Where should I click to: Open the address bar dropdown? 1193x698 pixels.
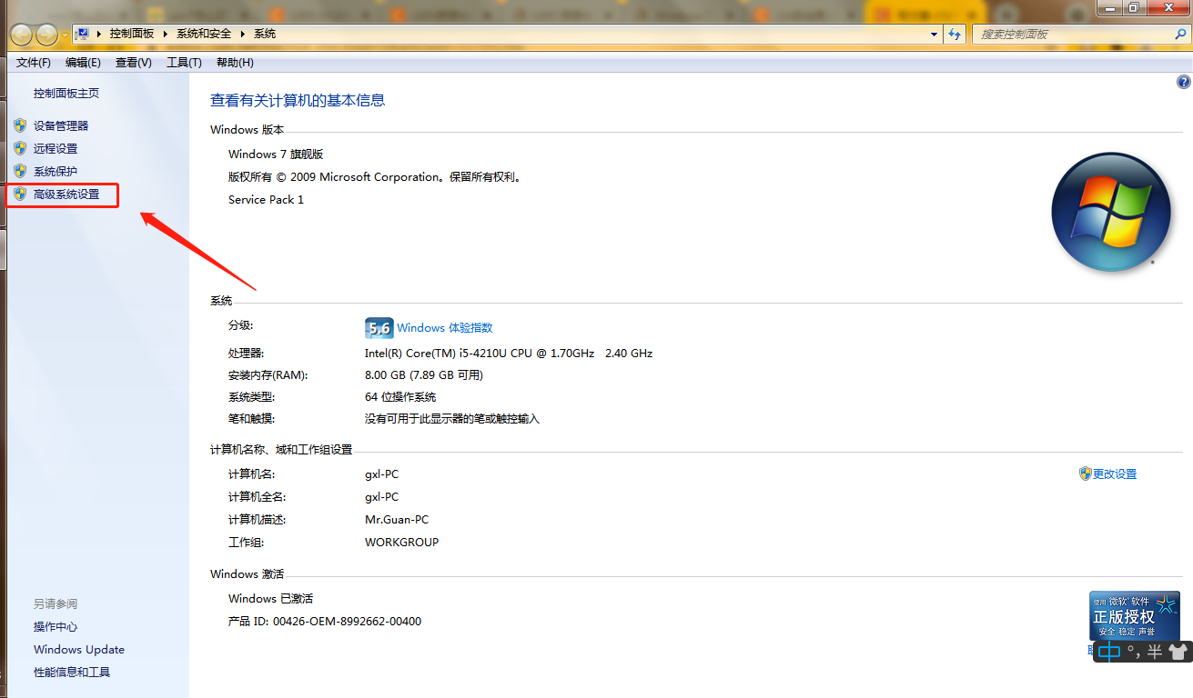coord(934,34)
